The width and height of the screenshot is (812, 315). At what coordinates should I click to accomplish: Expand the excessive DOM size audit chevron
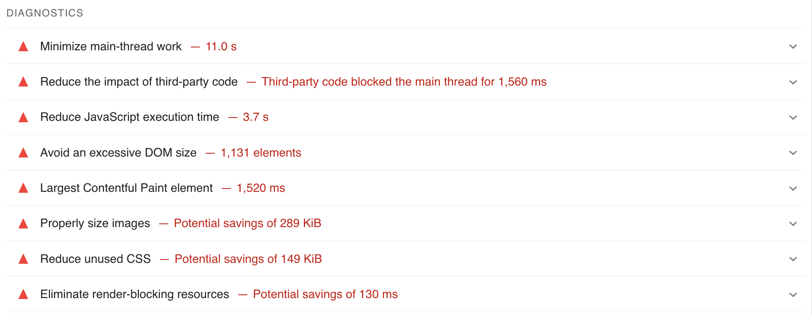click(793, 153)
